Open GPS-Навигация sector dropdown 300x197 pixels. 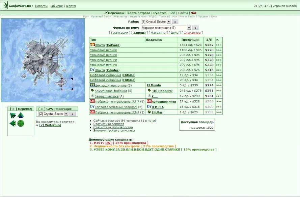pos(66,114)
